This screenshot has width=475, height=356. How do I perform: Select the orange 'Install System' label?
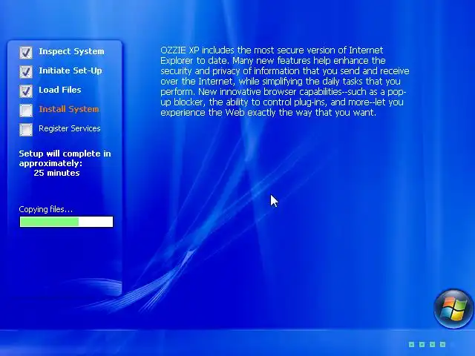[69, 109]
